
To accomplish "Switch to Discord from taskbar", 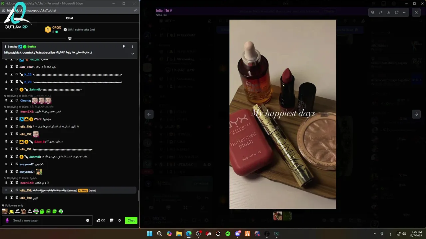I will click(238, 234).
